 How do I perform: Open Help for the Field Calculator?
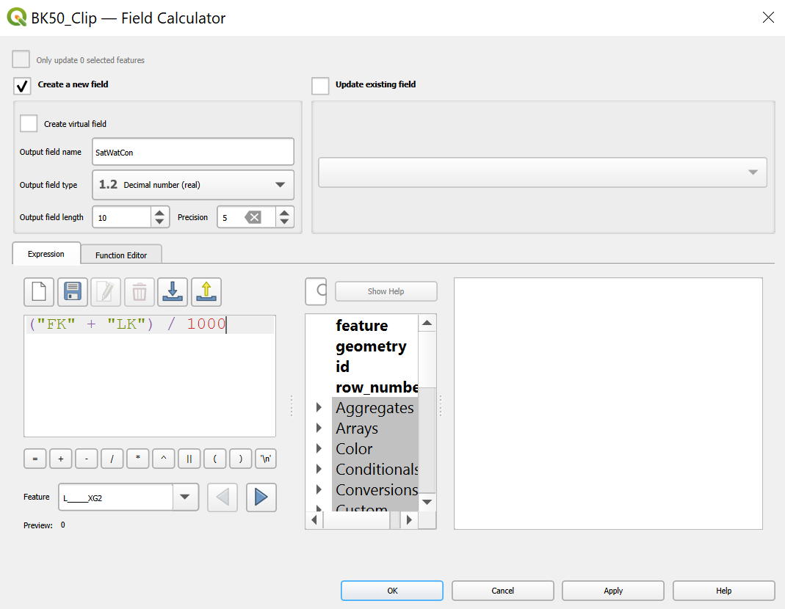(724, 591)
